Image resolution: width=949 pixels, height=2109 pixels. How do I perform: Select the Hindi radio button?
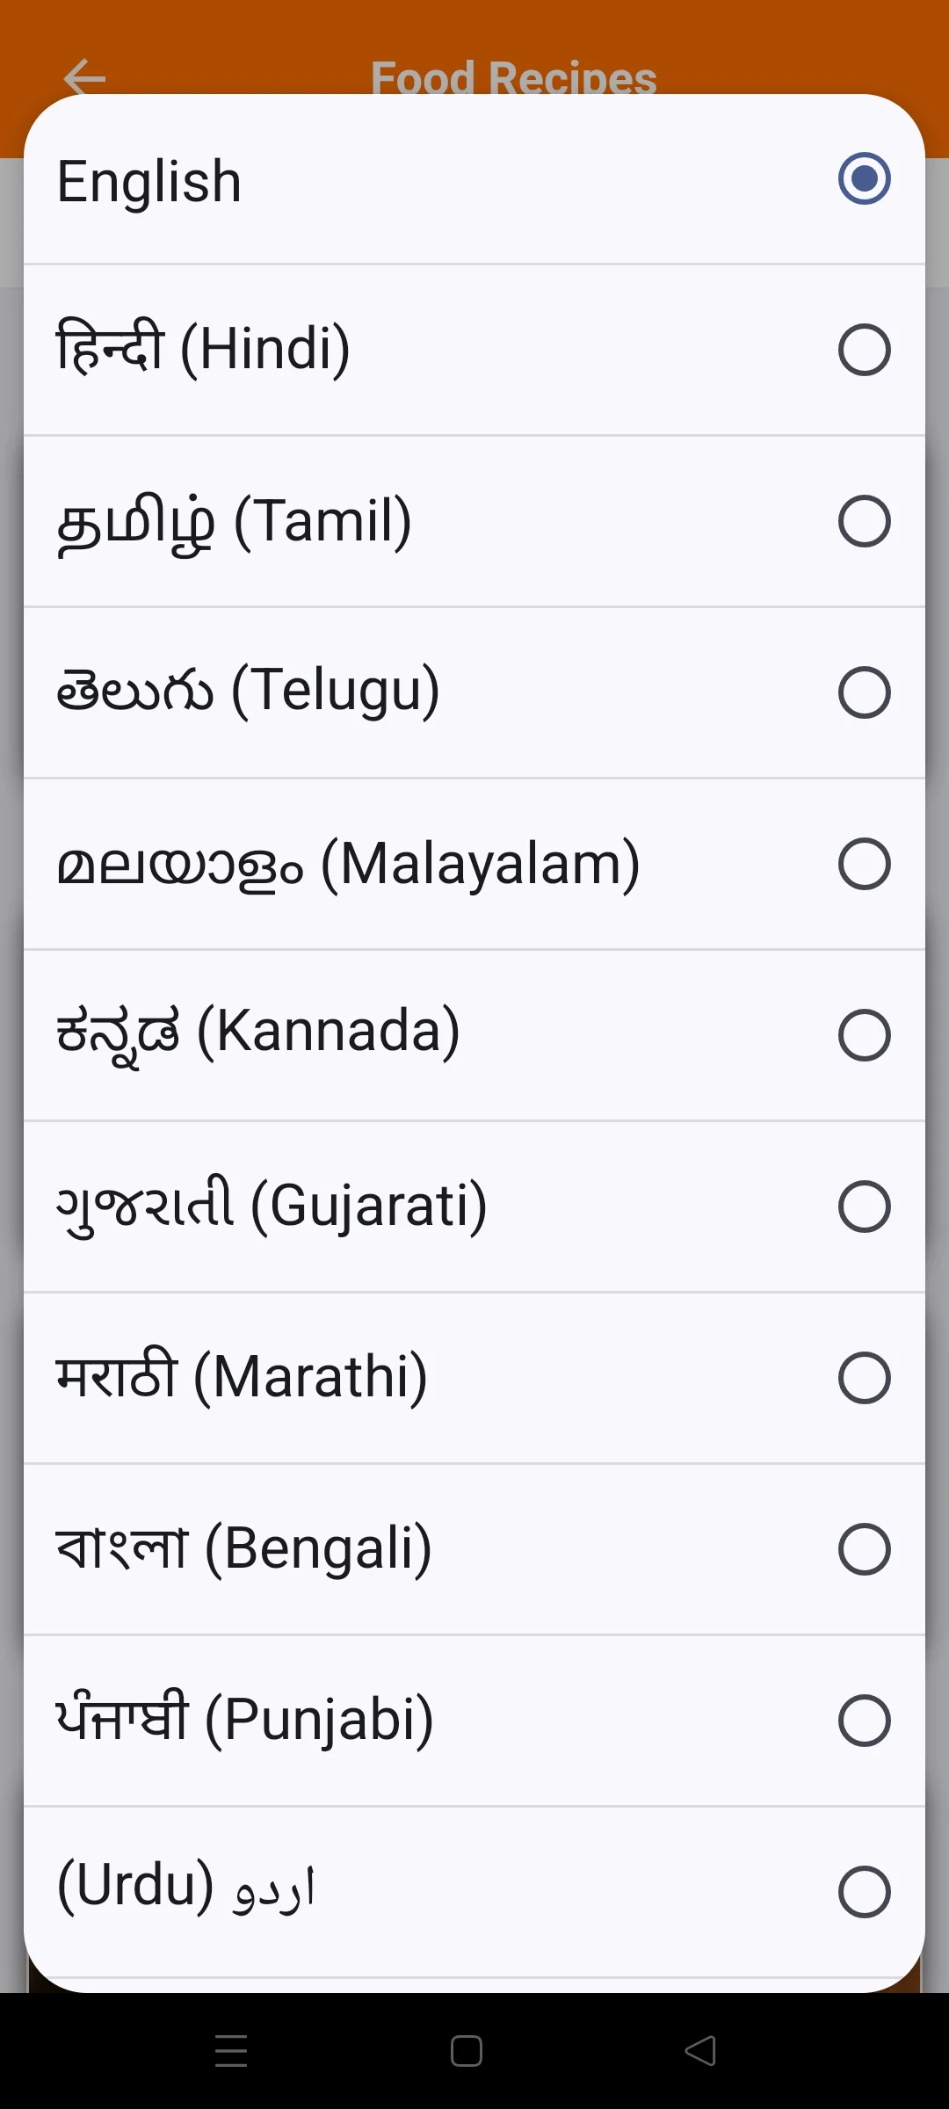(864, 350)
